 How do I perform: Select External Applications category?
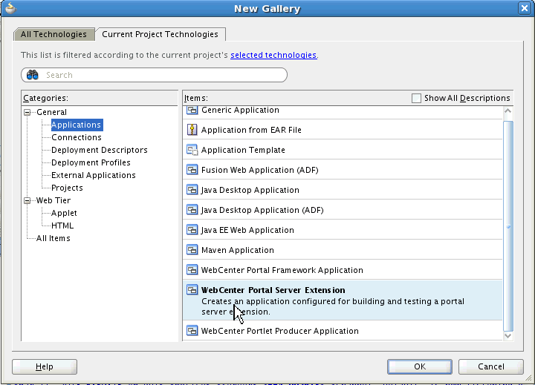94,175
